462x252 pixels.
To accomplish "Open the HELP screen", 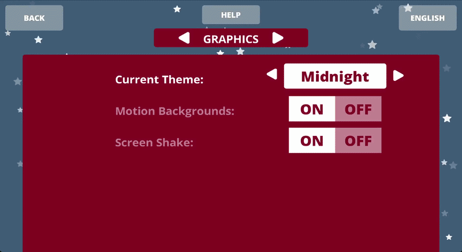I will [x=230, y=15].
